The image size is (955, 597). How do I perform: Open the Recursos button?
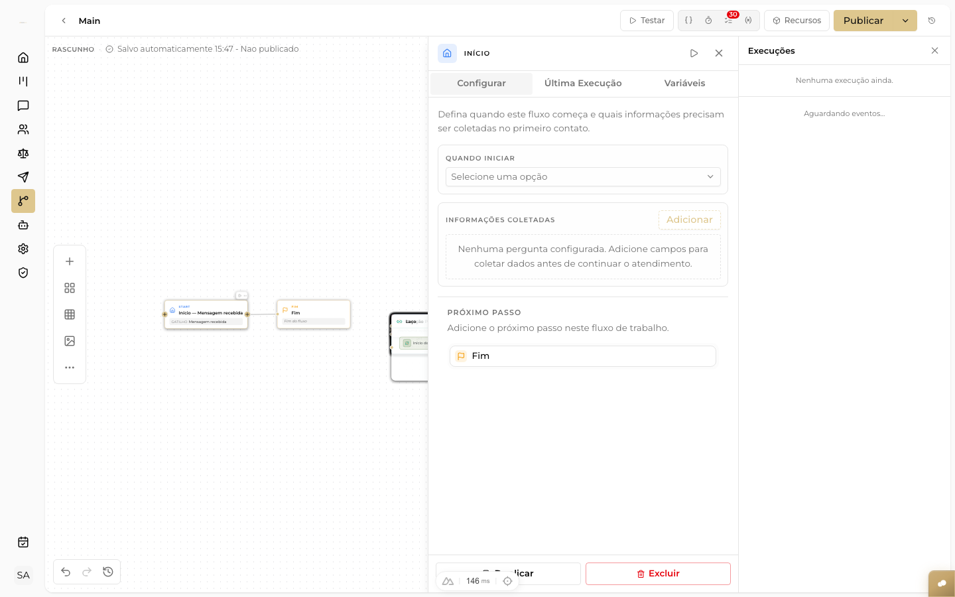pos(796,21)
